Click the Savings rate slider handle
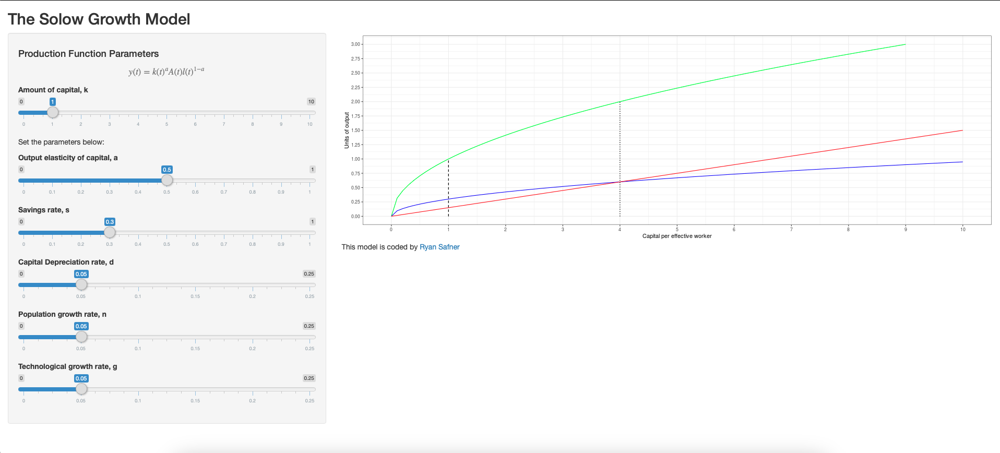This screenshot has height=453, width=1000. tap(110, 232)
